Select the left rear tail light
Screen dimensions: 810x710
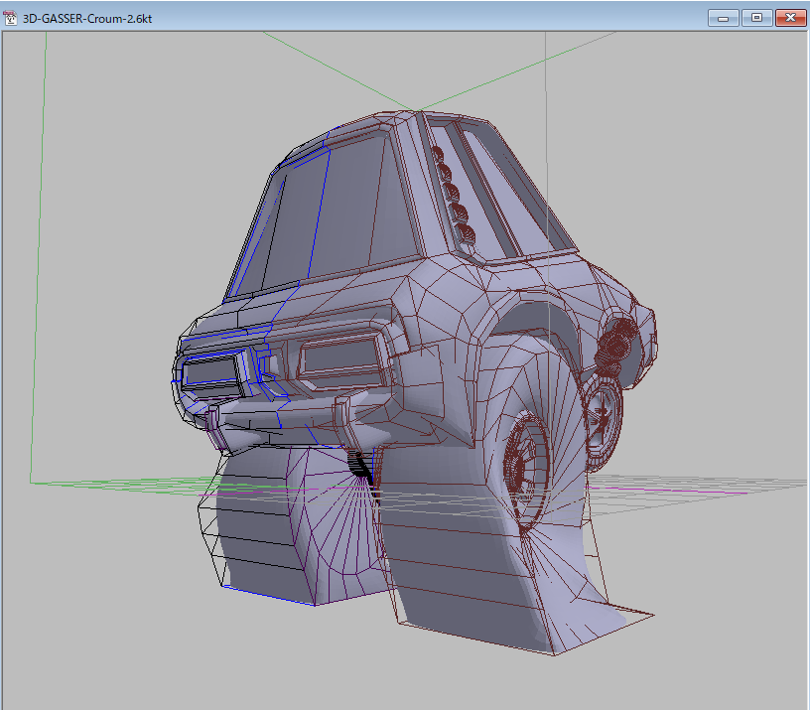point(210,372)
